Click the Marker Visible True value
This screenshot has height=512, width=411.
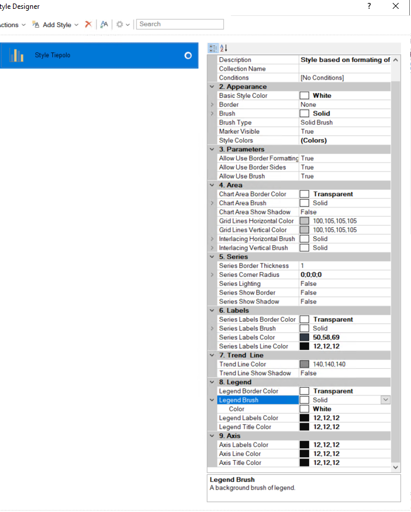point(307,131)
